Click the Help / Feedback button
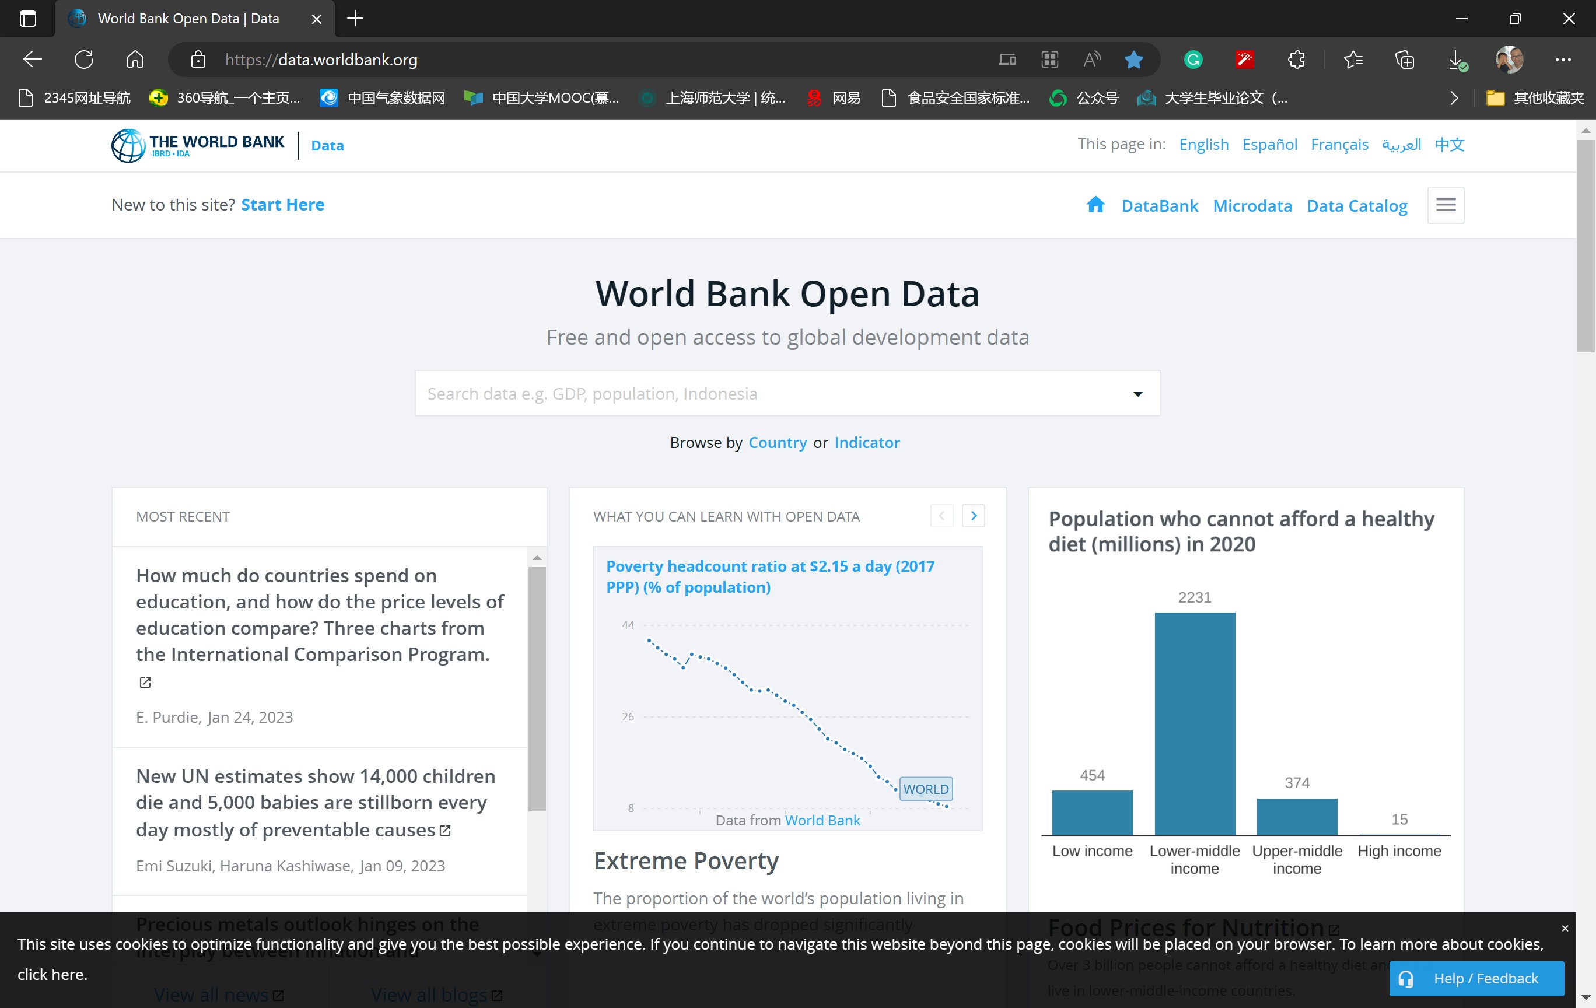 tap(1476, 978)
